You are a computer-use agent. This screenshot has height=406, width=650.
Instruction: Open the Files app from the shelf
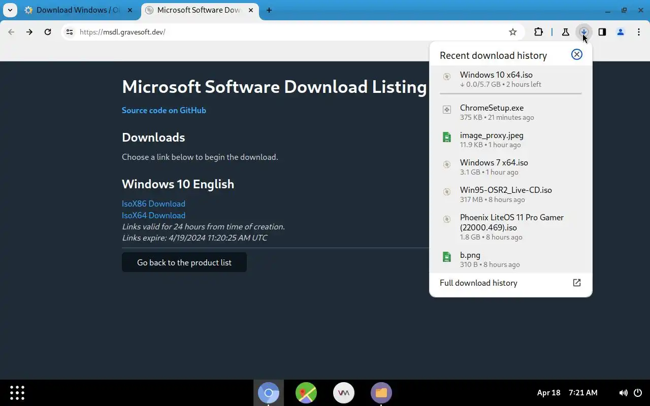[x=381, y=393]
